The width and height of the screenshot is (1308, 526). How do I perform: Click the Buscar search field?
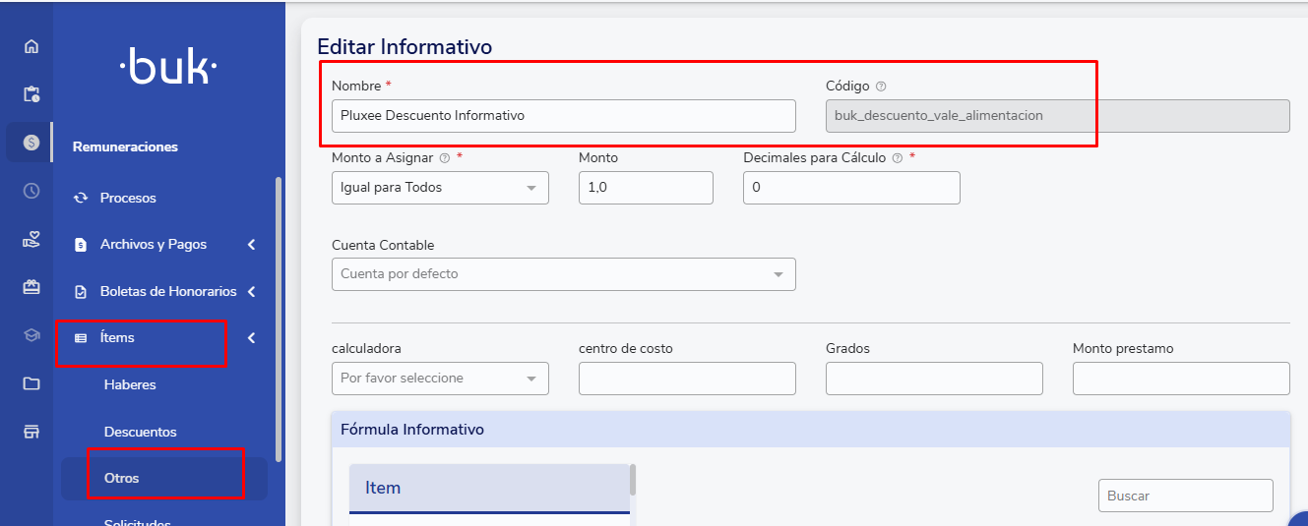coord(1185,496)
